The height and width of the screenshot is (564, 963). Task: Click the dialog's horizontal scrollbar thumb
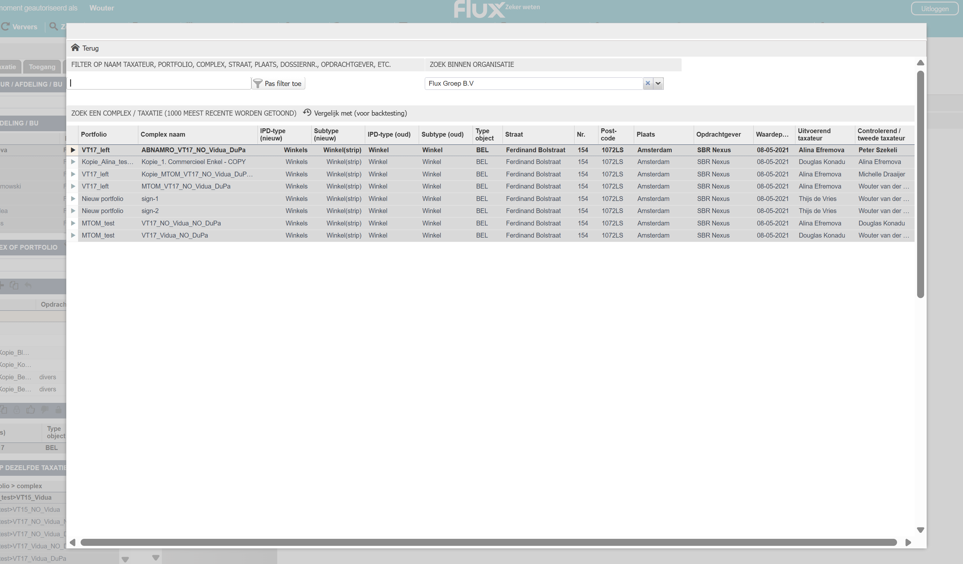[x=489, y=542]
